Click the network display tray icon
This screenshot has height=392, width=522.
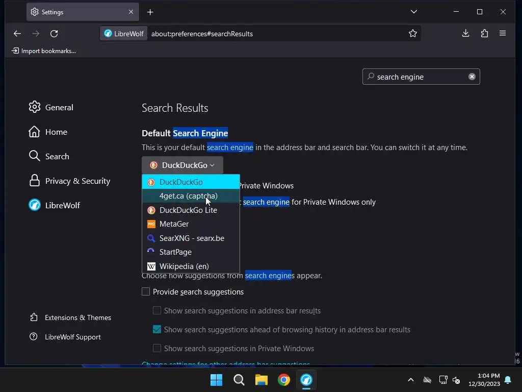click(443, 380)
